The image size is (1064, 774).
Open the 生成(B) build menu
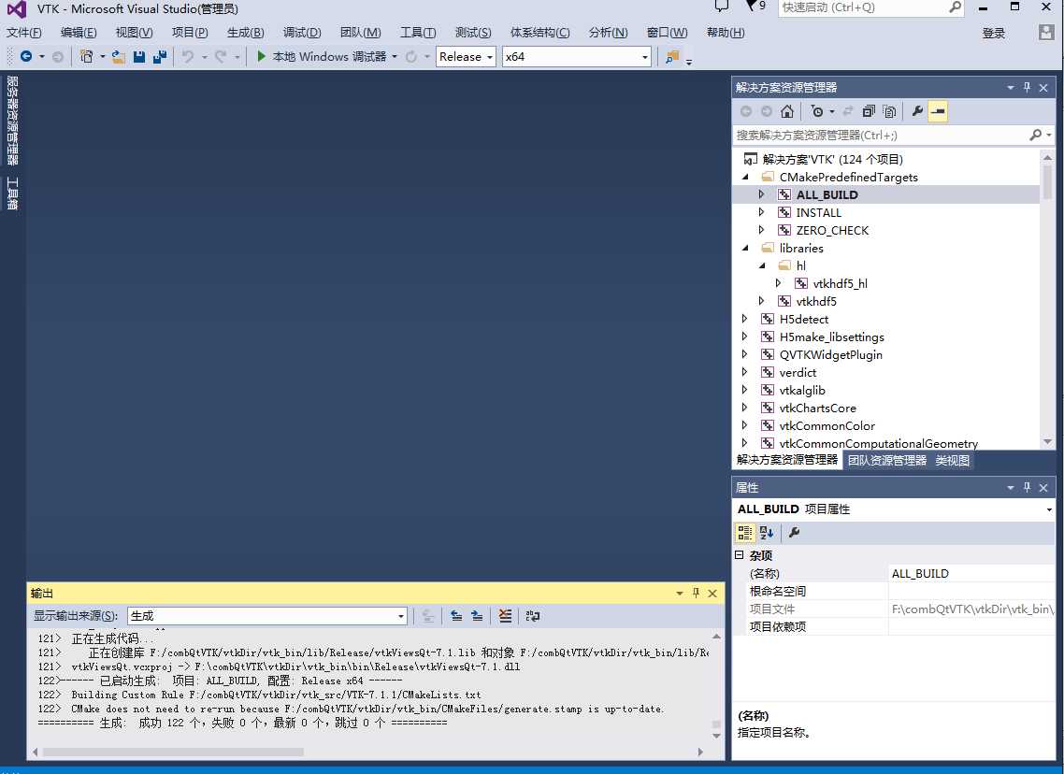(x=245, y=33)
